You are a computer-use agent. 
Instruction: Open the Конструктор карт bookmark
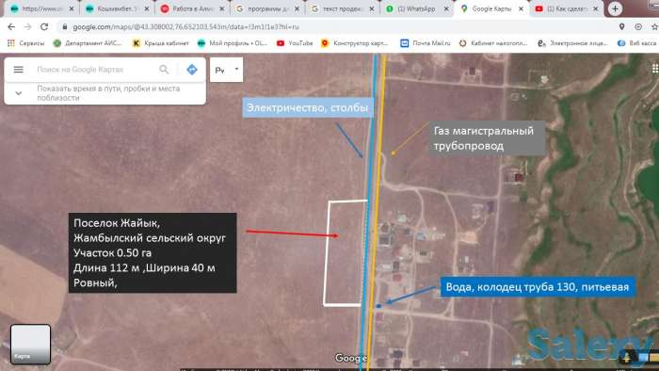[354, 43]
